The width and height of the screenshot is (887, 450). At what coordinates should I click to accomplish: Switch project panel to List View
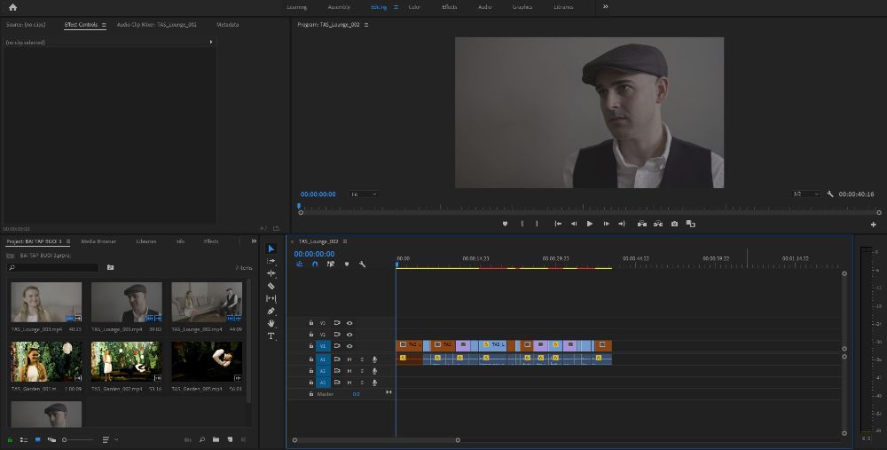pyautogui.click(x=24, y=440)
